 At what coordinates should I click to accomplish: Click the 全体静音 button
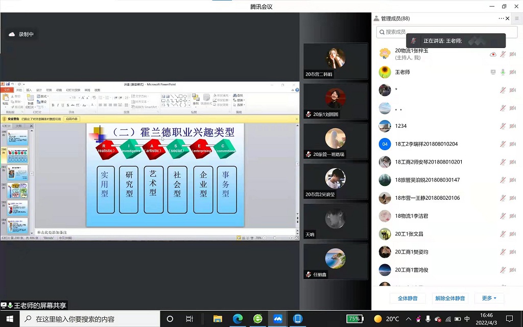408,298
